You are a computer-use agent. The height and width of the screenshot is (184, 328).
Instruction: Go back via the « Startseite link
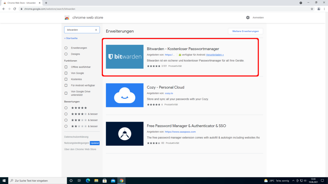[x=71, y=38]
